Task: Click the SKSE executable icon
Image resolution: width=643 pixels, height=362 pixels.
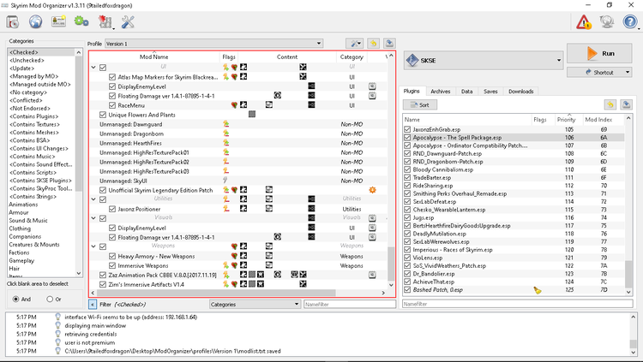Action: (x=412, y=61)
